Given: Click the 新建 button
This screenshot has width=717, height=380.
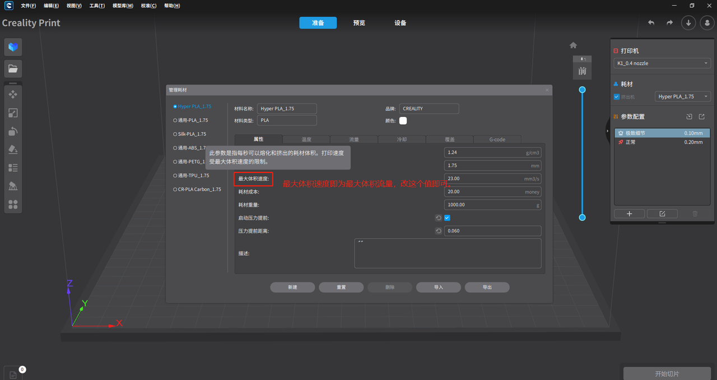Looking at the screenshot, I should point(292,287).
